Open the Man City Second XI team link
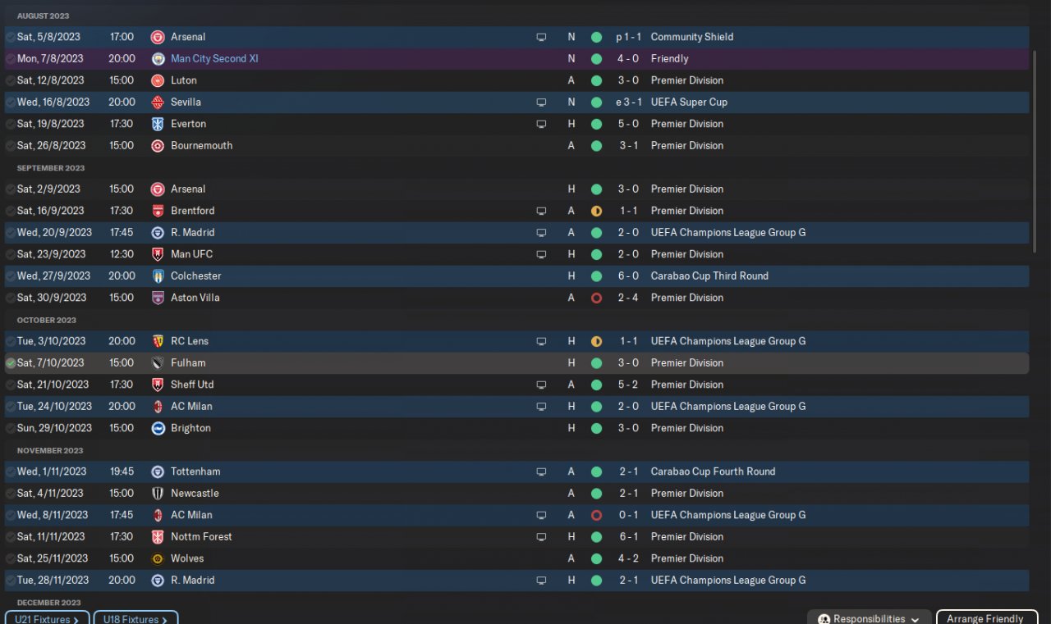The width and height of the screenshot is (1051, 624). pyautogui.click(x=214, y=59)
